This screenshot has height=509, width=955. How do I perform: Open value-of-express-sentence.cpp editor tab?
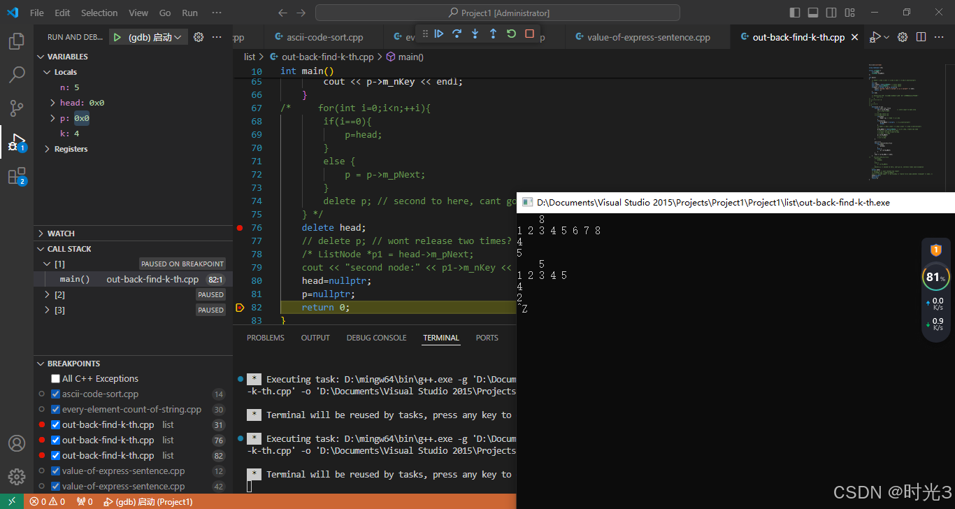648,37
